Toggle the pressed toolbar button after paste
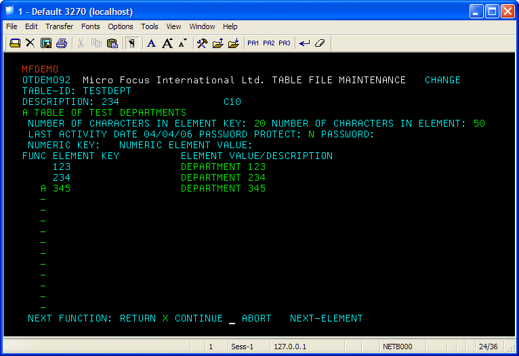This screenshot has width=519, height=356. [131, 43]
